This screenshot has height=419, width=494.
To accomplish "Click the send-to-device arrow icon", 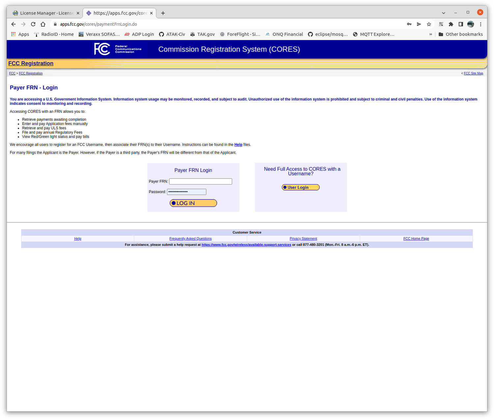I will tap(419, 24).
